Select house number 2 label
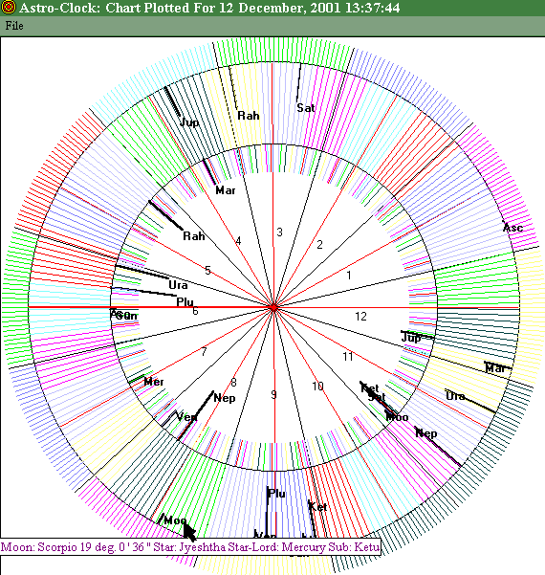The image size is (545, 575). point(319,245)
